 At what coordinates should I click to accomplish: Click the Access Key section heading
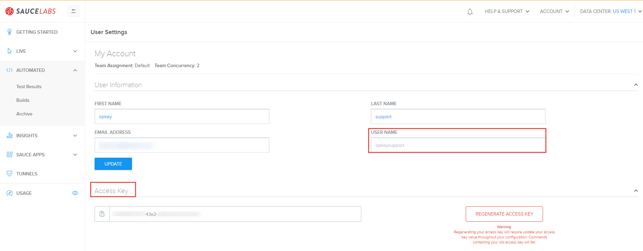tap(111, 191)
